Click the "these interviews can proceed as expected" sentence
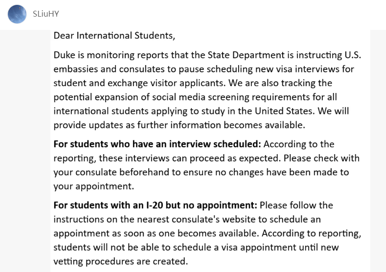This screenshot has height=272, width=386. 189,158
